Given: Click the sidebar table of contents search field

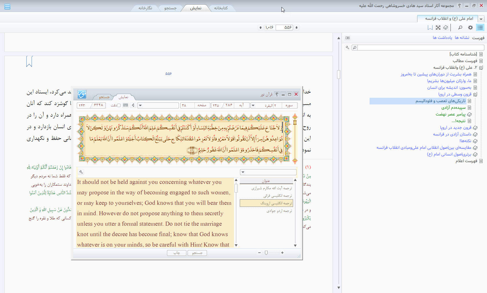Looking at the screenshot, I should (421, 48).
